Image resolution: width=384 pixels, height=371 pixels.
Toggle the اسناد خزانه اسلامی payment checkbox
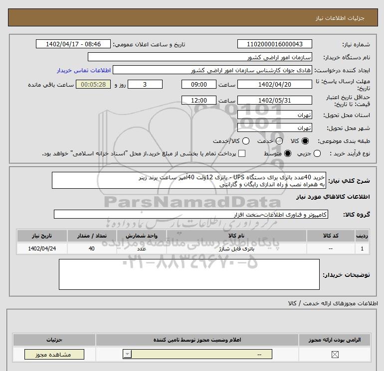pyautogui.click(x=242, y=153)
